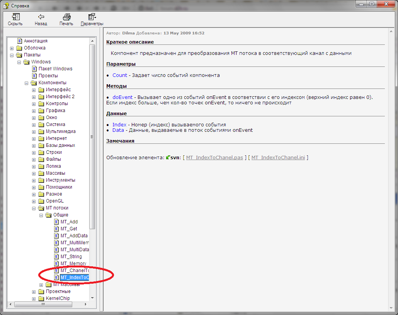Select the Пакет Windows tree item

(x=55, y=69)
